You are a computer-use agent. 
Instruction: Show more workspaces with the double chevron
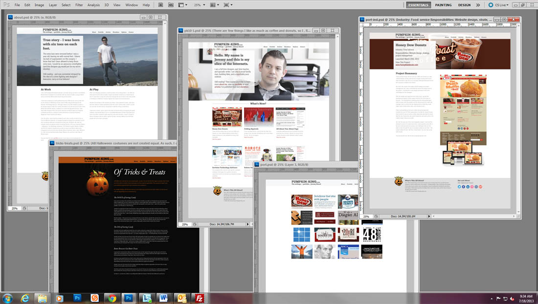[478, 5]
